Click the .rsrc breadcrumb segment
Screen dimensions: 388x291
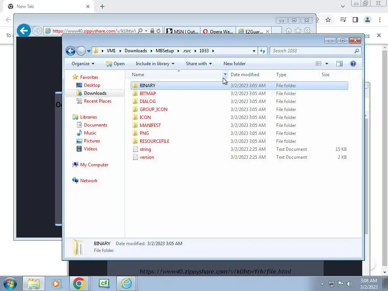[186, 51]
